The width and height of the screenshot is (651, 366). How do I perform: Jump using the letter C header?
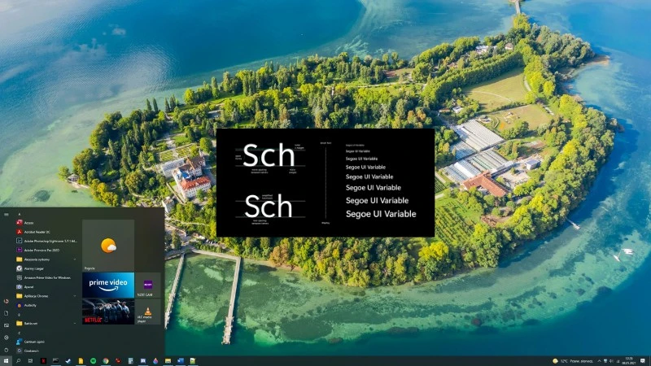tap(19, 333)
